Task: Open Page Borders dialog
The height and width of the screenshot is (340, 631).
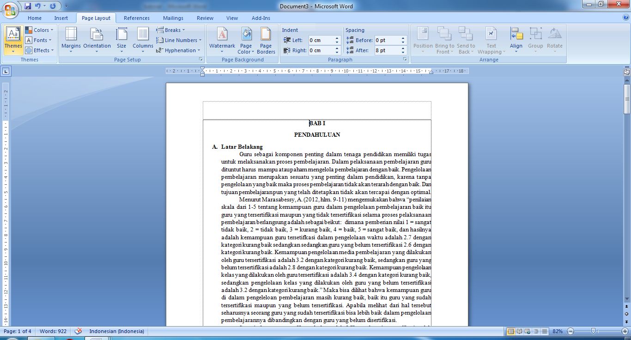Action: tap(266, 40)
